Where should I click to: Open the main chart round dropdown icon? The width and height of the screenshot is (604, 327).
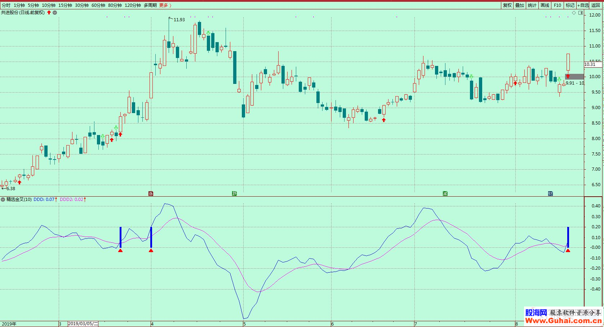(x=55, y=13)
